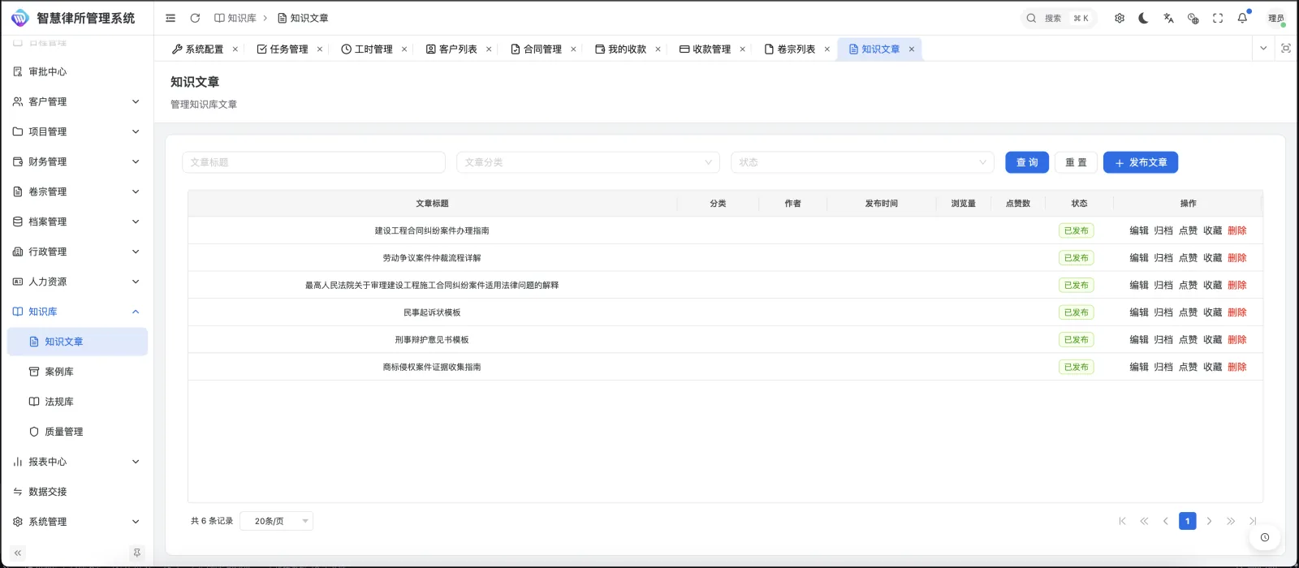1299x568 pixels.
Task: Archive the 劳动争议案件仲裁流程详解 article
Action: pos(1163,258)
